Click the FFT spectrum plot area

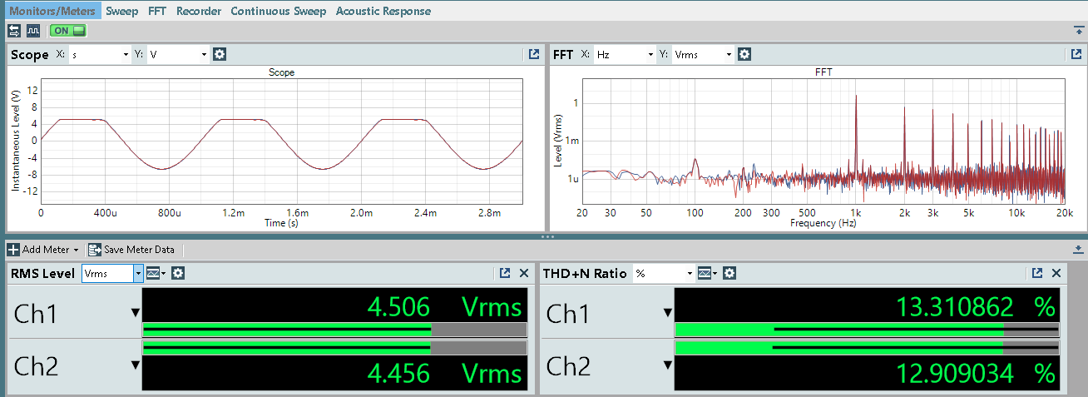pyautogui.click(x=823, y=141)
